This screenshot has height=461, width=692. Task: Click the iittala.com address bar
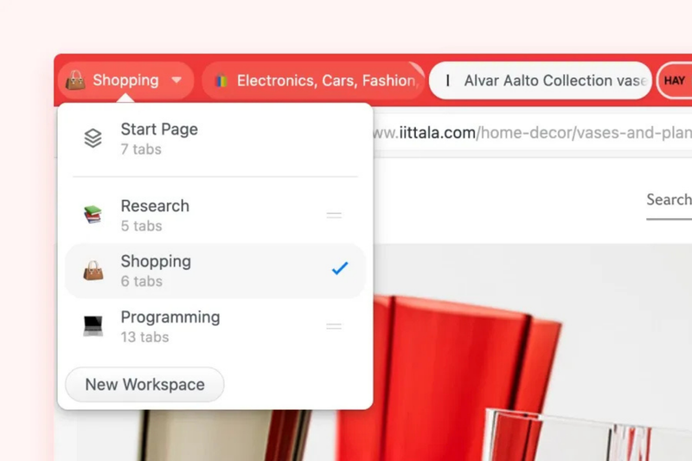point(532,133)
